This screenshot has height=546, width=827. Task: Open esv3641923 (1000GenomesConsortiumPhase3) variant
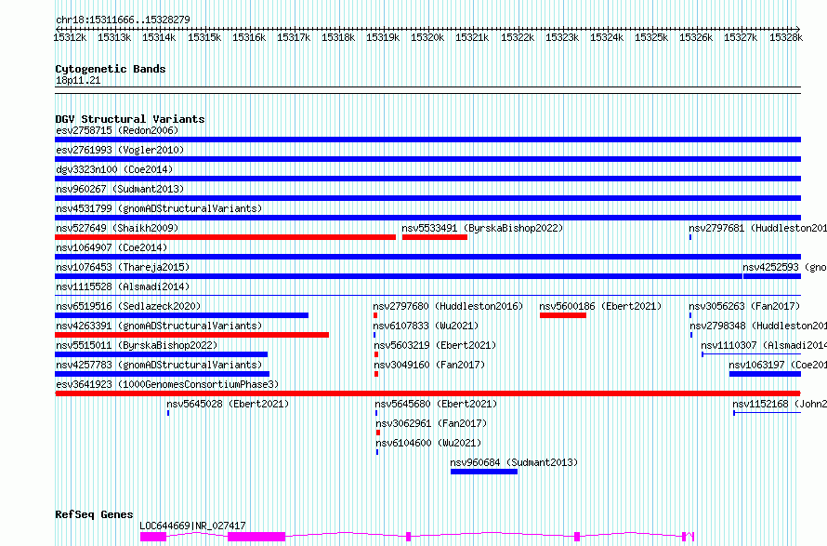tap(167, 384)
